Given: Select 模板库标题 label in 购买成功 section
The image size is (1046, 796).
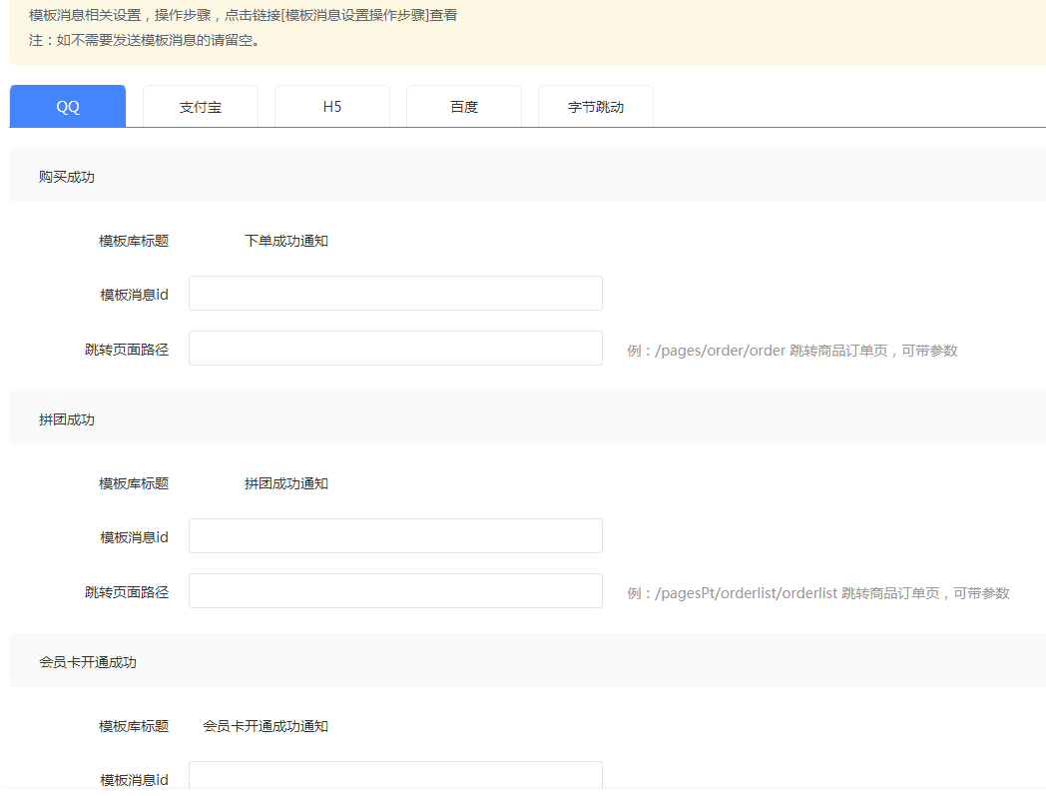Looking at the screenshot, I should click(134, 241).
